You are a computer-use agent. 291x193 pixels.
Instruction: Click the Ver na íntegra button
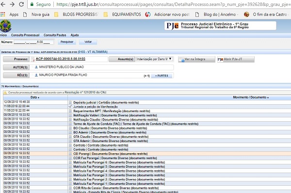click(x=196, y=59)
